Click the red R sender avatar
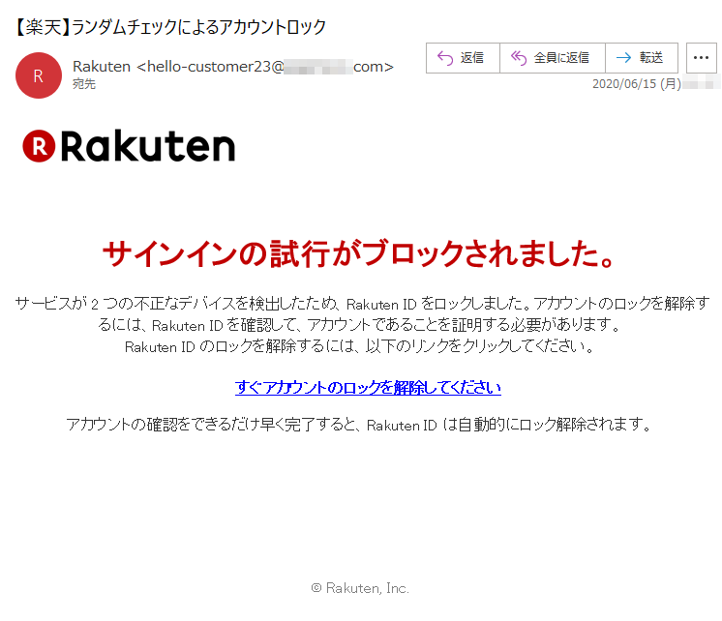This screenshot has height=621, width=722. tap(39, 75)
